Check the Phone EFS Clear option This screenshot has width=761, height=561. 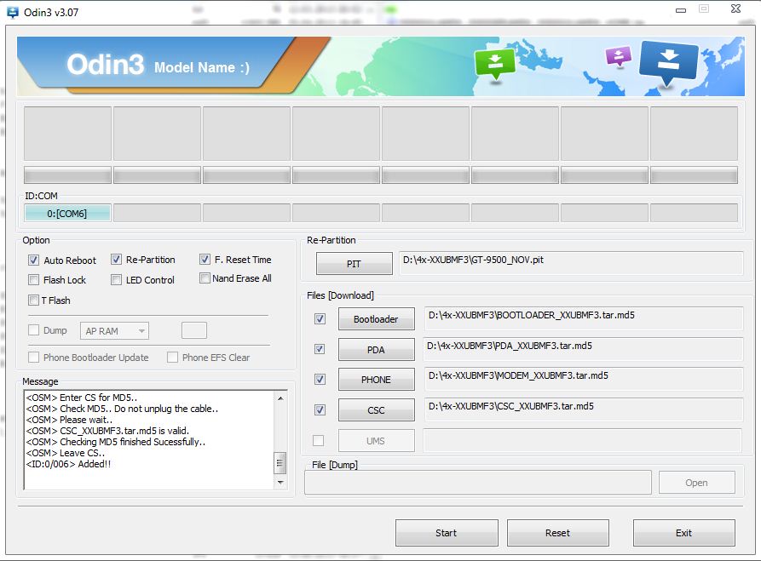coord(172,358)
